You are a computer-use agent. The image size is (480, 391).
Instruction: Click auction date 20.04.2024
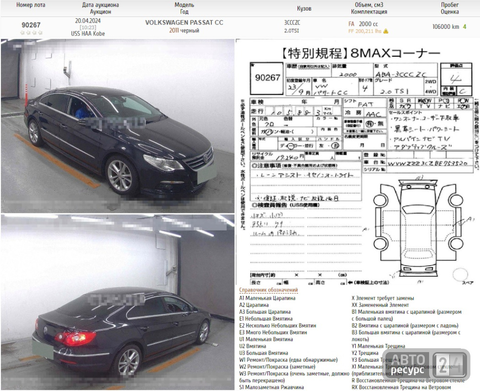[x=88, y=21]
